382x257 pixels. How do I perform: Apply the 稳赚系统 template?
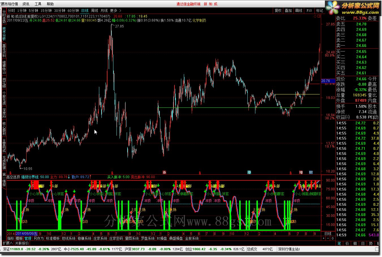click(x=85, y=238)
